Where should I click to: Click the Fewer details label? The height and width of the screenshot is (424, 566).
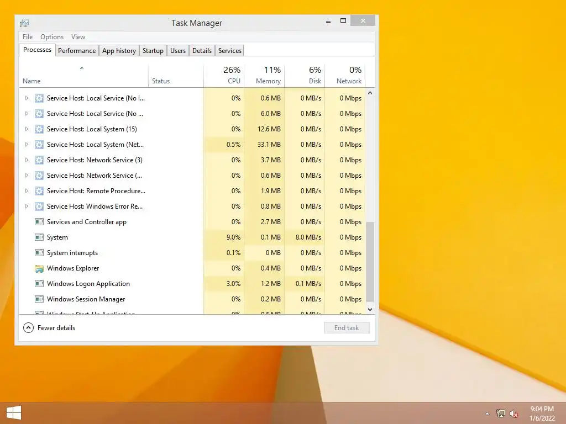point(56,328)
